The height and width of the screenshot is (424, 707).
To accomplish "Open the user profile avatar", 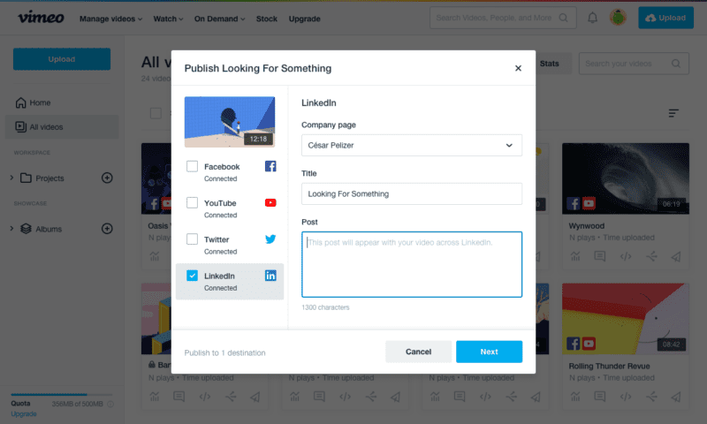I will click(619, 18).
